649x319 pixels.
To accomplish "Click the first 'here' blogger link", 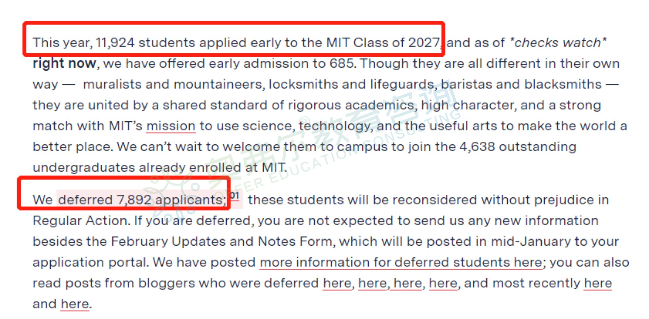I will [x=337, y=283].
